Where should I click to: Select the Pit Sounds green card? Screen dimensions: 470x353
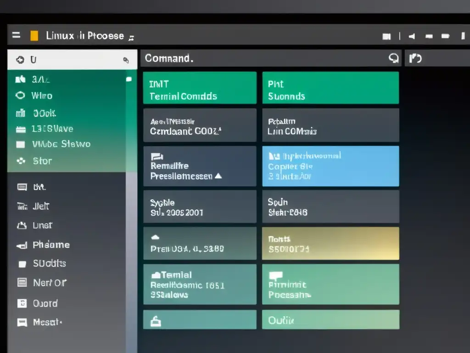(x=330, y=87)
